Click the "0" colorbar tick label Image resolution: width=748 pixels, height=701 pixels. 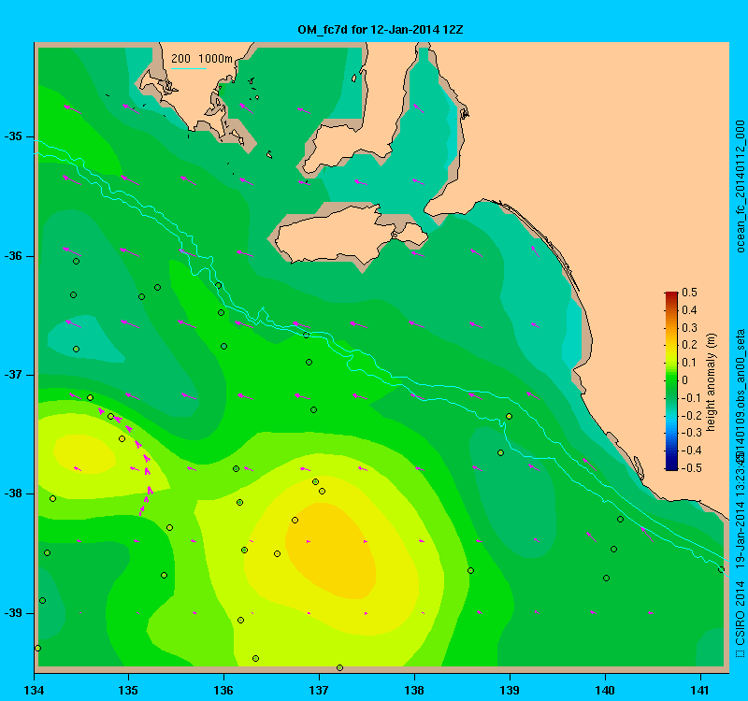(x=685, y=380)
